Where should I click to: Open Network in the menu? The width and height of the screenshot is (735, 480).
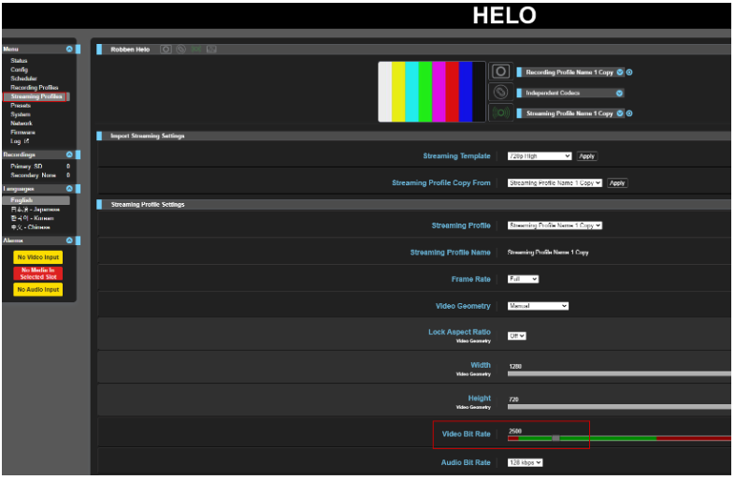(22, 123)
